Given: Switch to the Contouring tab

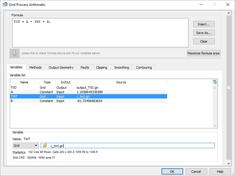Looking at the screenshot, I should [144, 67].
